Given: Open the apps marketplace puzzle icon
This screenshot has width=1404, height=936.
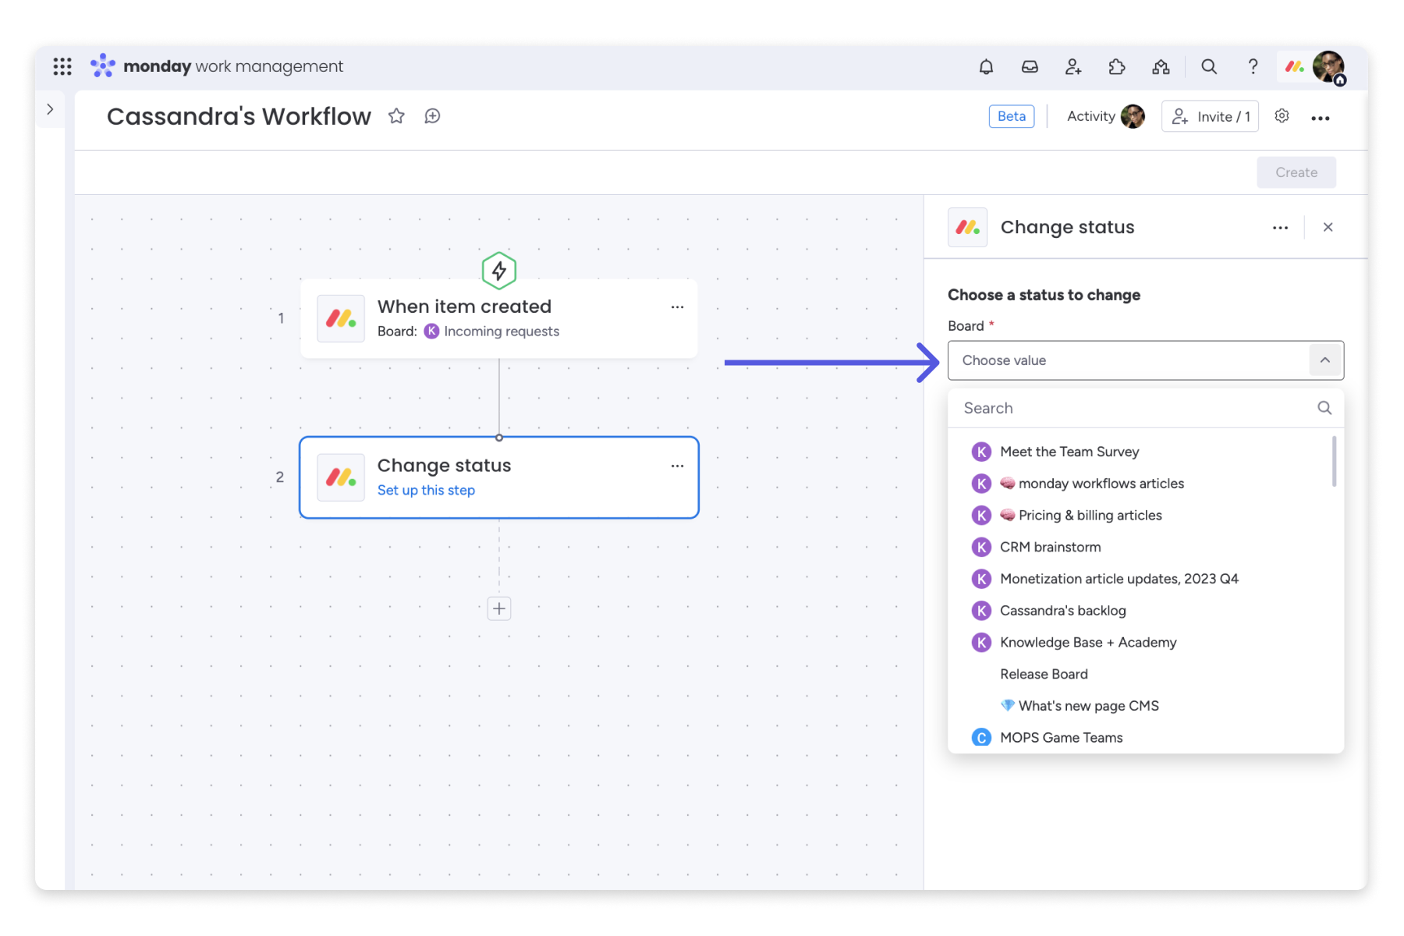Looking at the screenshot, I should click(1117, 67).
